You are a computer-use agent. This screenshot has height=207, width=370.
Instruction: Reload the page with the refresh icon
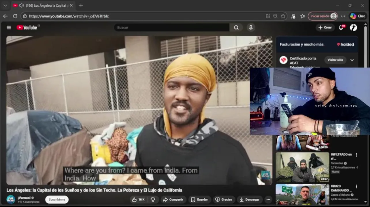(15, 16)
